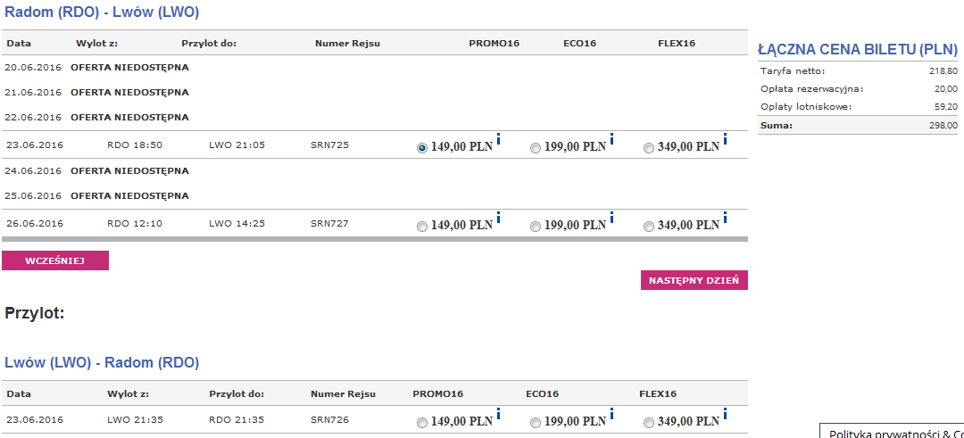Open info icon for SRN726 ECO16 fare

pos(611,413)
